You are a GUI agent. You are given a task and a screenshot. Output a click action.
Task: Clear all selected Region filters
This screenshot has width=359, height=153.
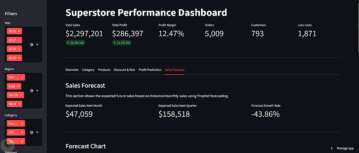tap(32, 91)
